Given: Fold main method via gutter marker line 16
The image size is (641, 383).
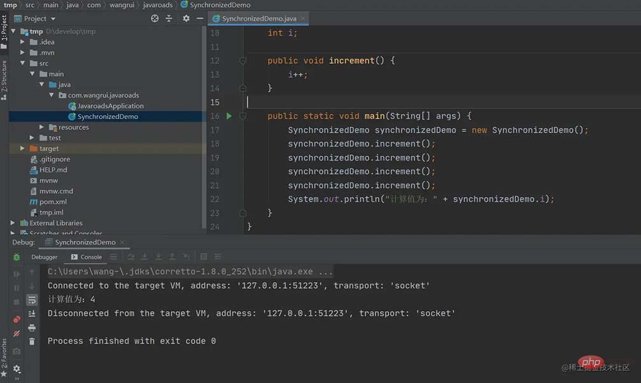Looking at the screenshot, I should (x=243, y=116).
